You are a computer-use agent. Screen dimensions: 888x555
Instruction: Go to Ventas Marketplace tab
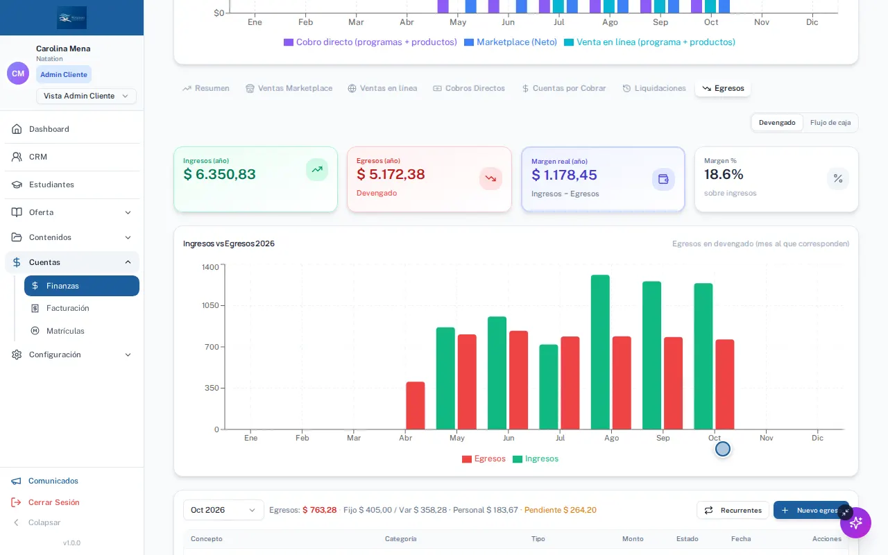click(289, 88)
